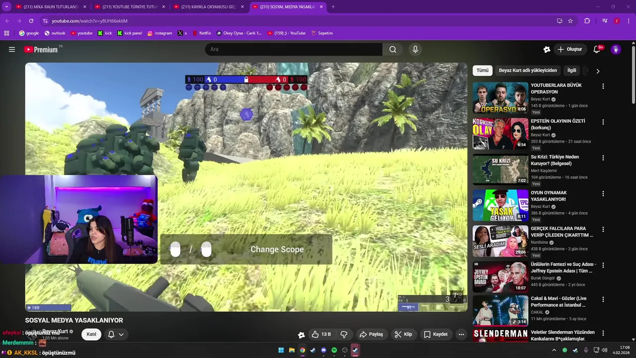This screenshot has width=636, height=358.
Task: Open Chrome extensions puzzle icon
Action: [587, 21]
